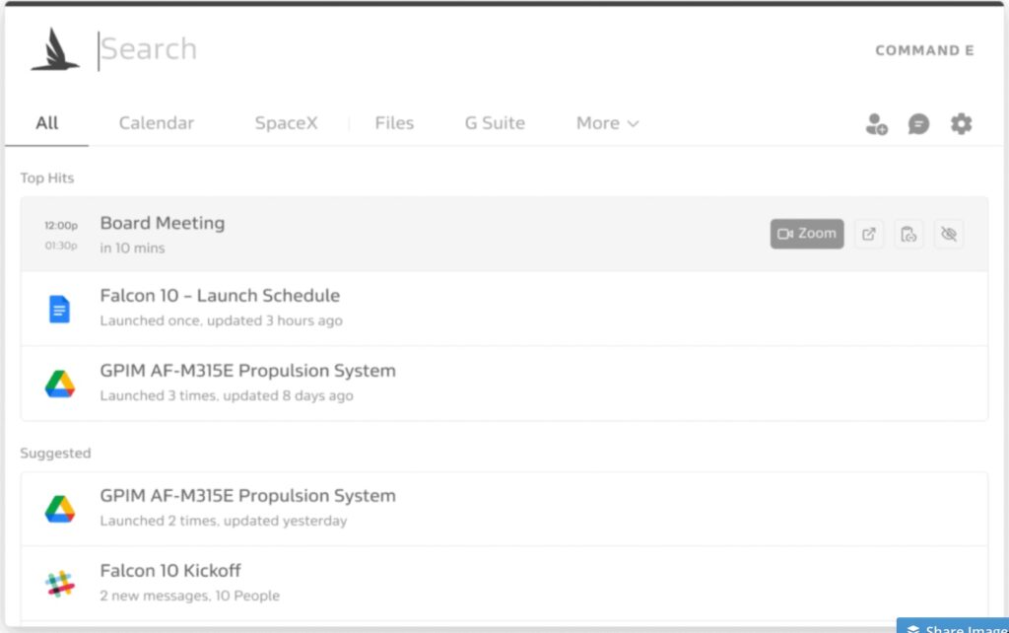Click Drive icon for GPIM updated yesterday

tap(60, 509)
